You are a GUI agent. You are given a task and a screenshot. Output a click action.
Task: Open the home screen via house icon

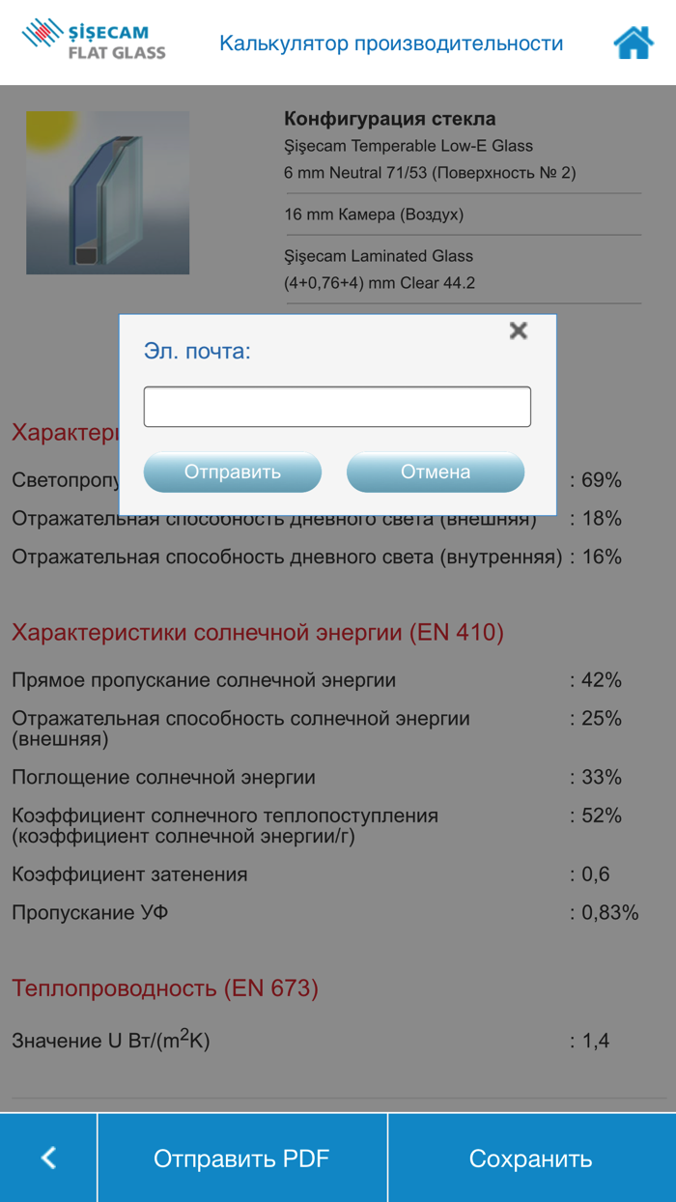point(633,43)
